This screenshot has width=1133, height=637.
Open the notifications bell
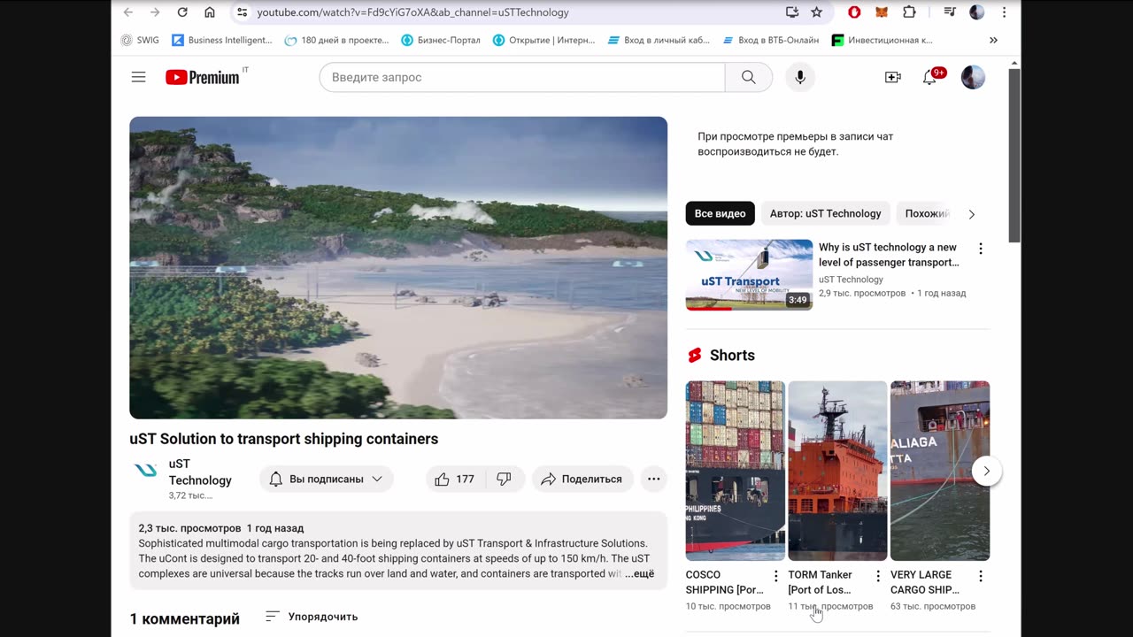(930, 77)
